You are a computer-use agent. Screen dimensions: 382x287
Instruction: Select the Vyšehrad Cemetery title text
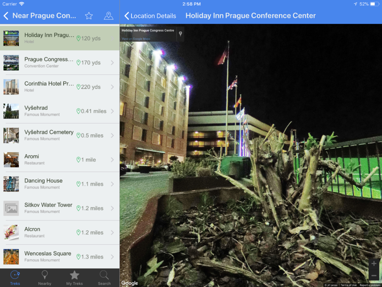tap(49, 132)
